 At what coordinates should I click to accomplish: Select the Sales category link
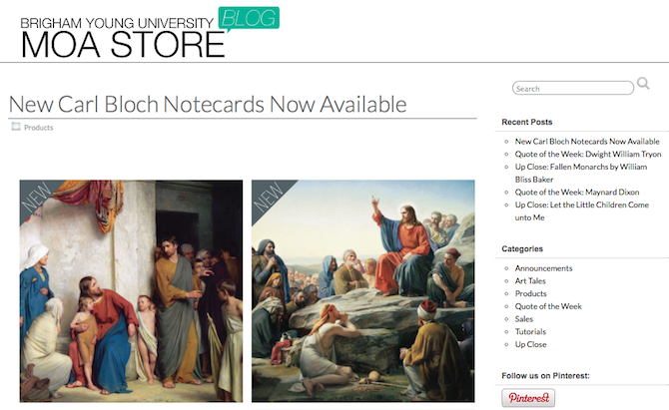(524, 319)
